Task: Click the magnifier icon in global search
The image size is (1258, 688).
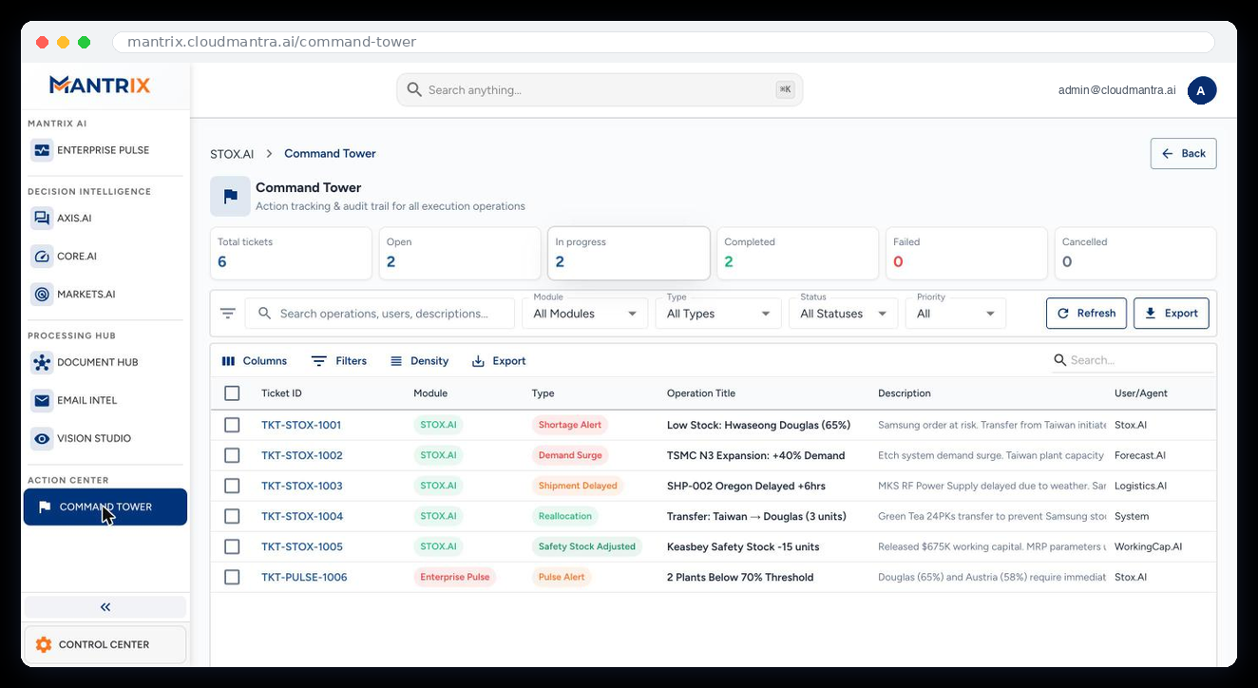Action: point(414,90)
